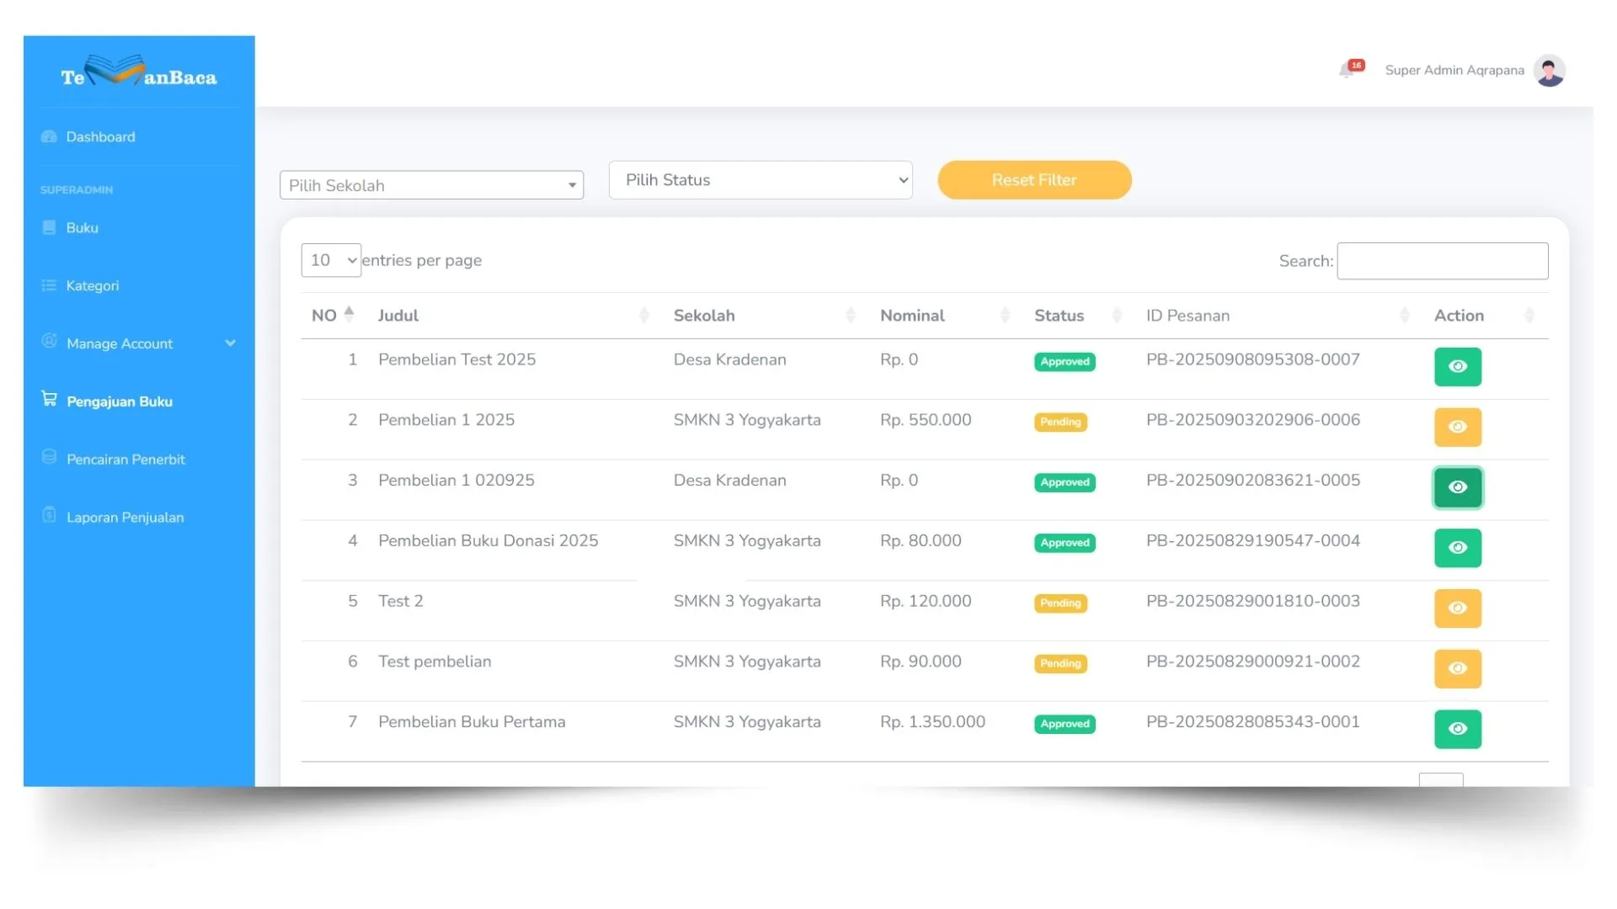Open Pencairan Penerbit menu item

pos(125,460)
